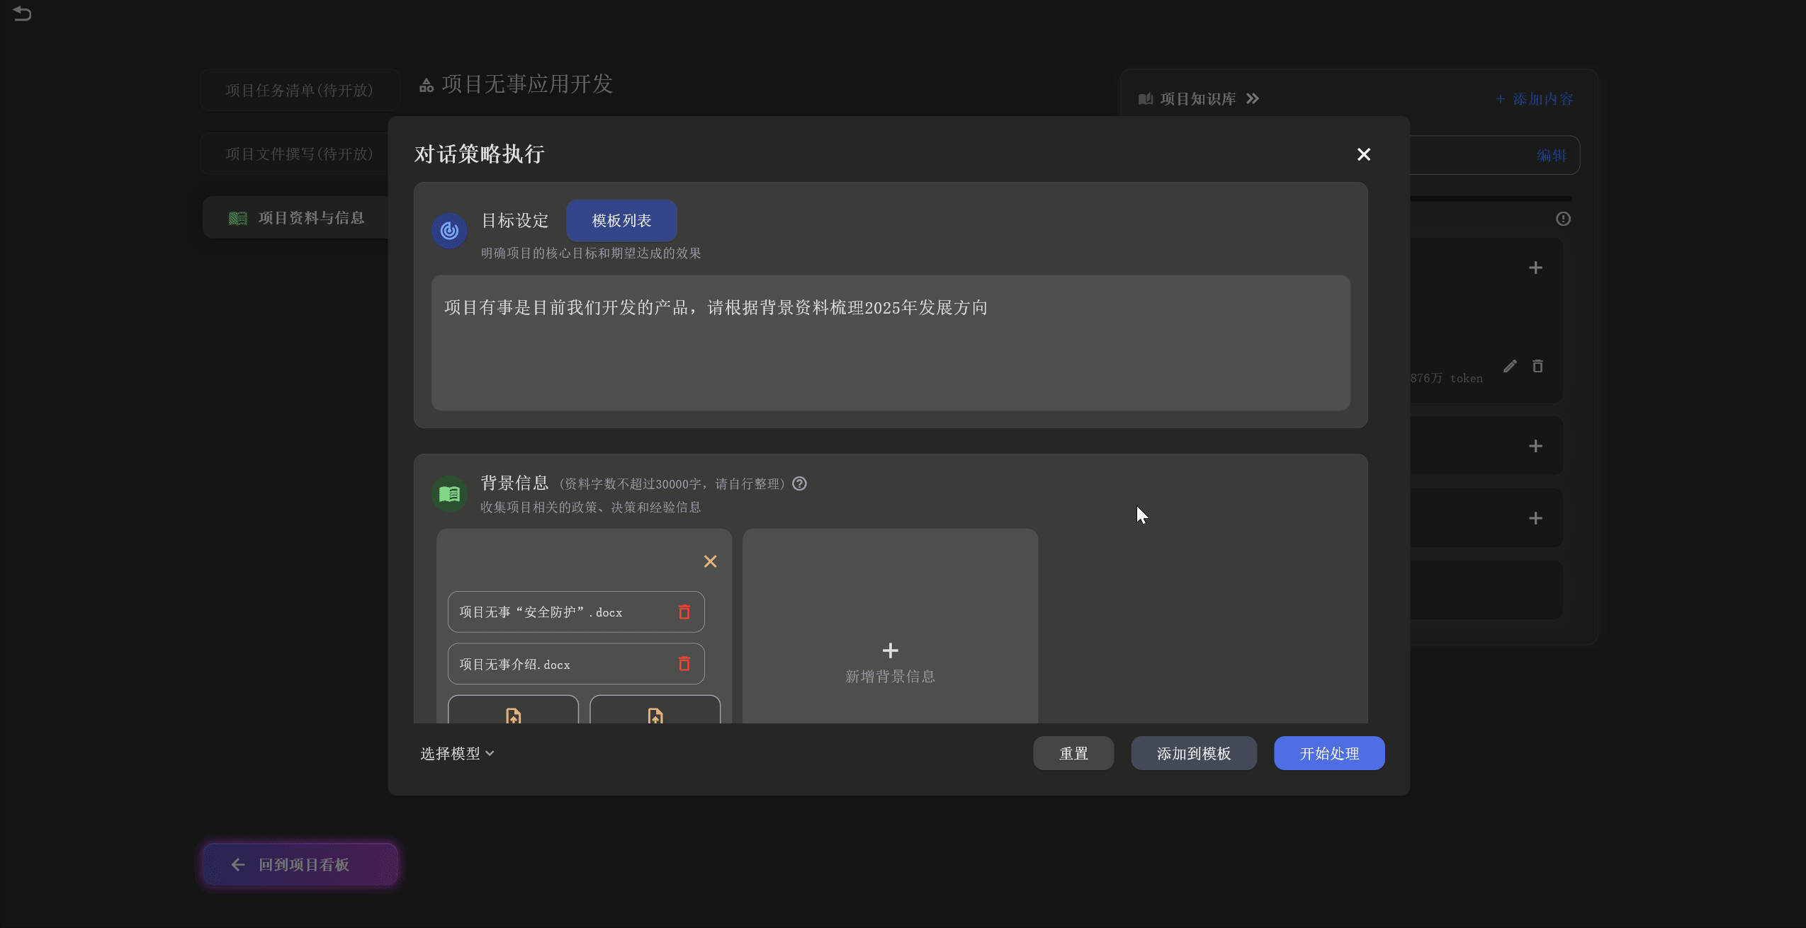
Task: Open the 模板列表 template list
Action: pyautogui.click(x=621, y=221)
